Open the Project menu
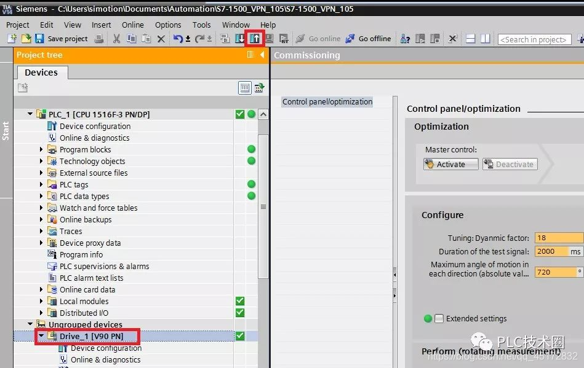Screen dimensions: 584x368 (x=17, y=25)
